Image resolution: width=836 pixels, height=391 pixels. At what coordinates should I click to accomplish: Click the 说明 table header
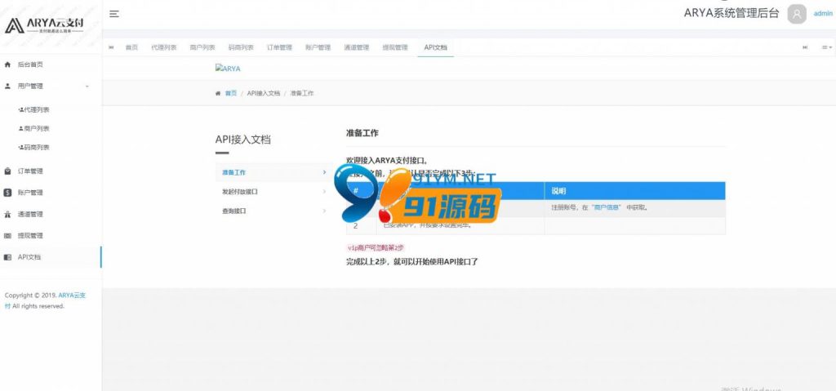(x=634, y=191)
